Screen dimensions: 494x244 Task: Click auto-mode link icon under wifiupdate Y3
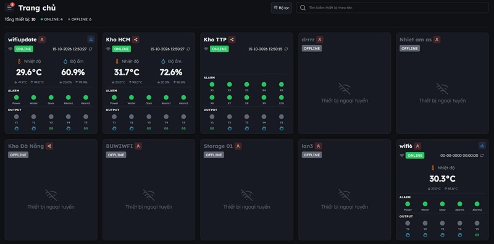coord(51,128)
